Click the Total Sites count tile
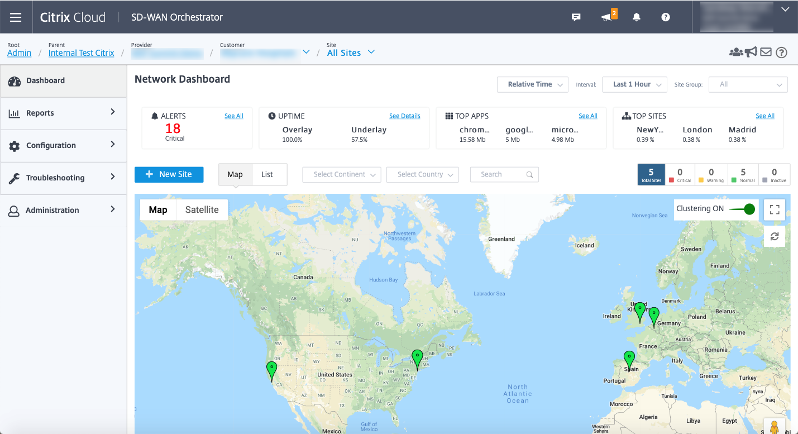Viewport: 798px width, 434px height. [651, 174]
